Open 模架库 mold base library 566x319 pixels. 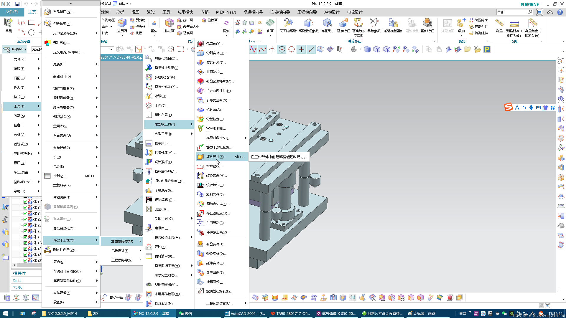(169, 143)
